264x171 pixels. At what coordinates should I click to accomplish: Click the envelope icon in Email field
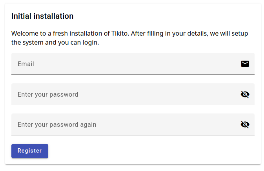(245, 64)
